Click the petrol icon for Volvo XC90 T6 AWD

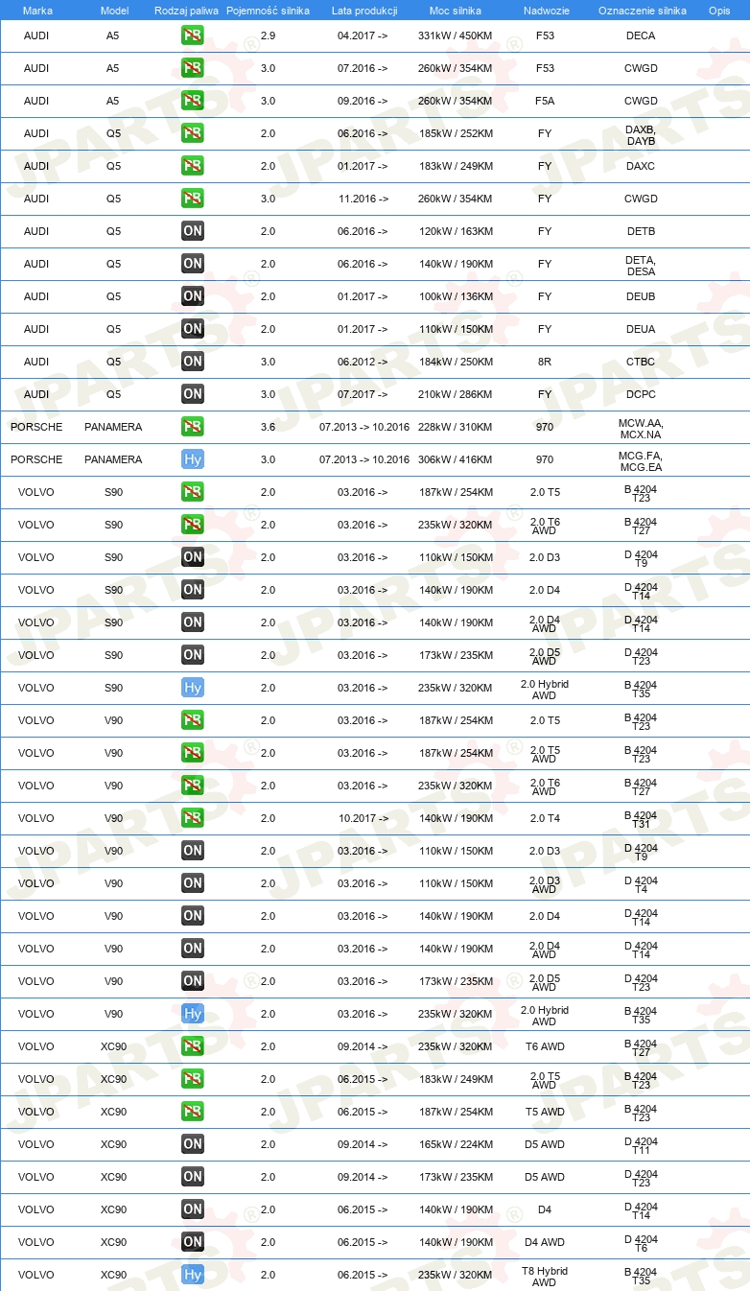193,1046
